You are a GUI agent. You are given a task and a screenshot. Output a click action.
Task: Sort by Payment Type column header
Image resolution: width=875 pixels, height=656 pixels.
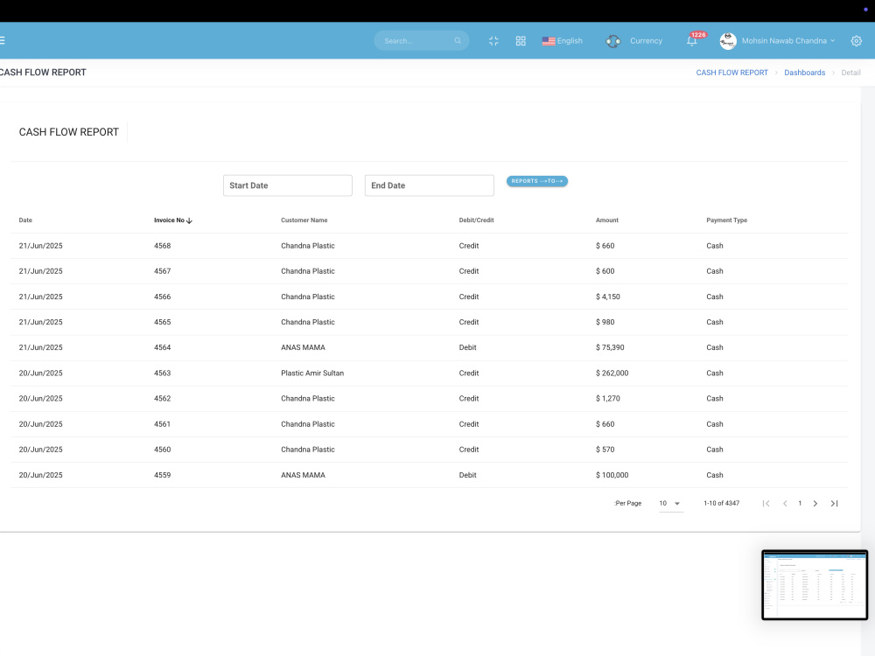[x=726, y=220]
